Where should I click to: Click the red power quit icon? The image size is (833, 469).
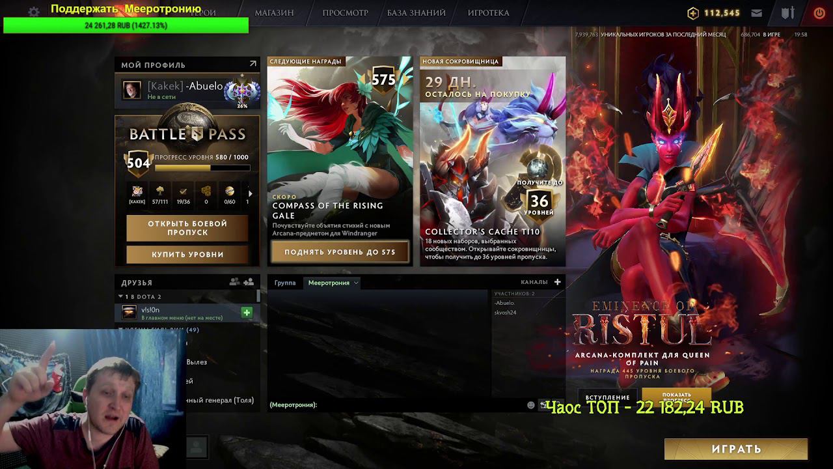coord(819,12)
